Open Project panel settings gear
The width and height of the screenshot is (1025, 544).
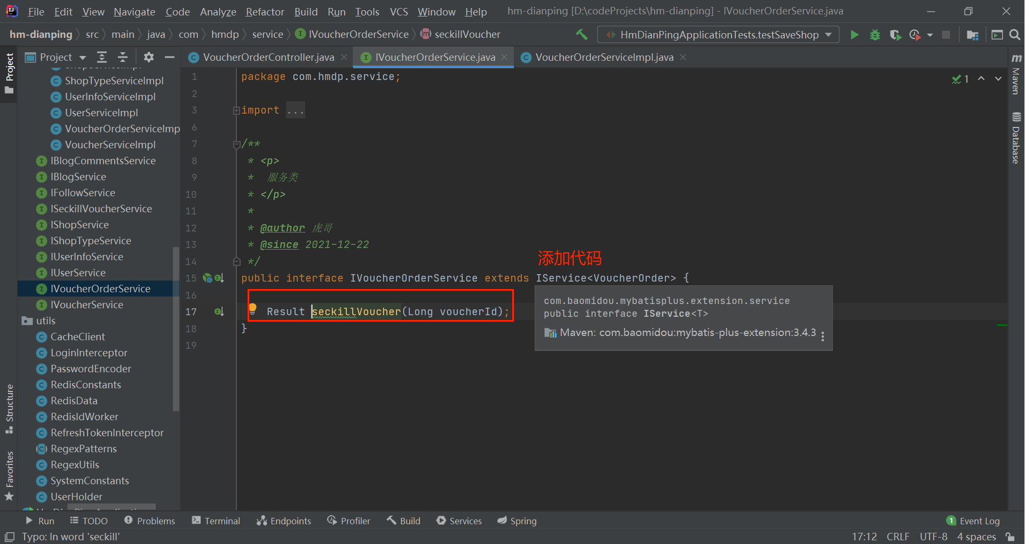[149, 57]
